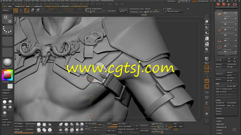Image resolution: width=241 pixels, height=135 pixels.
Task: Open the Preferences menu
Action: coord(74,4)
